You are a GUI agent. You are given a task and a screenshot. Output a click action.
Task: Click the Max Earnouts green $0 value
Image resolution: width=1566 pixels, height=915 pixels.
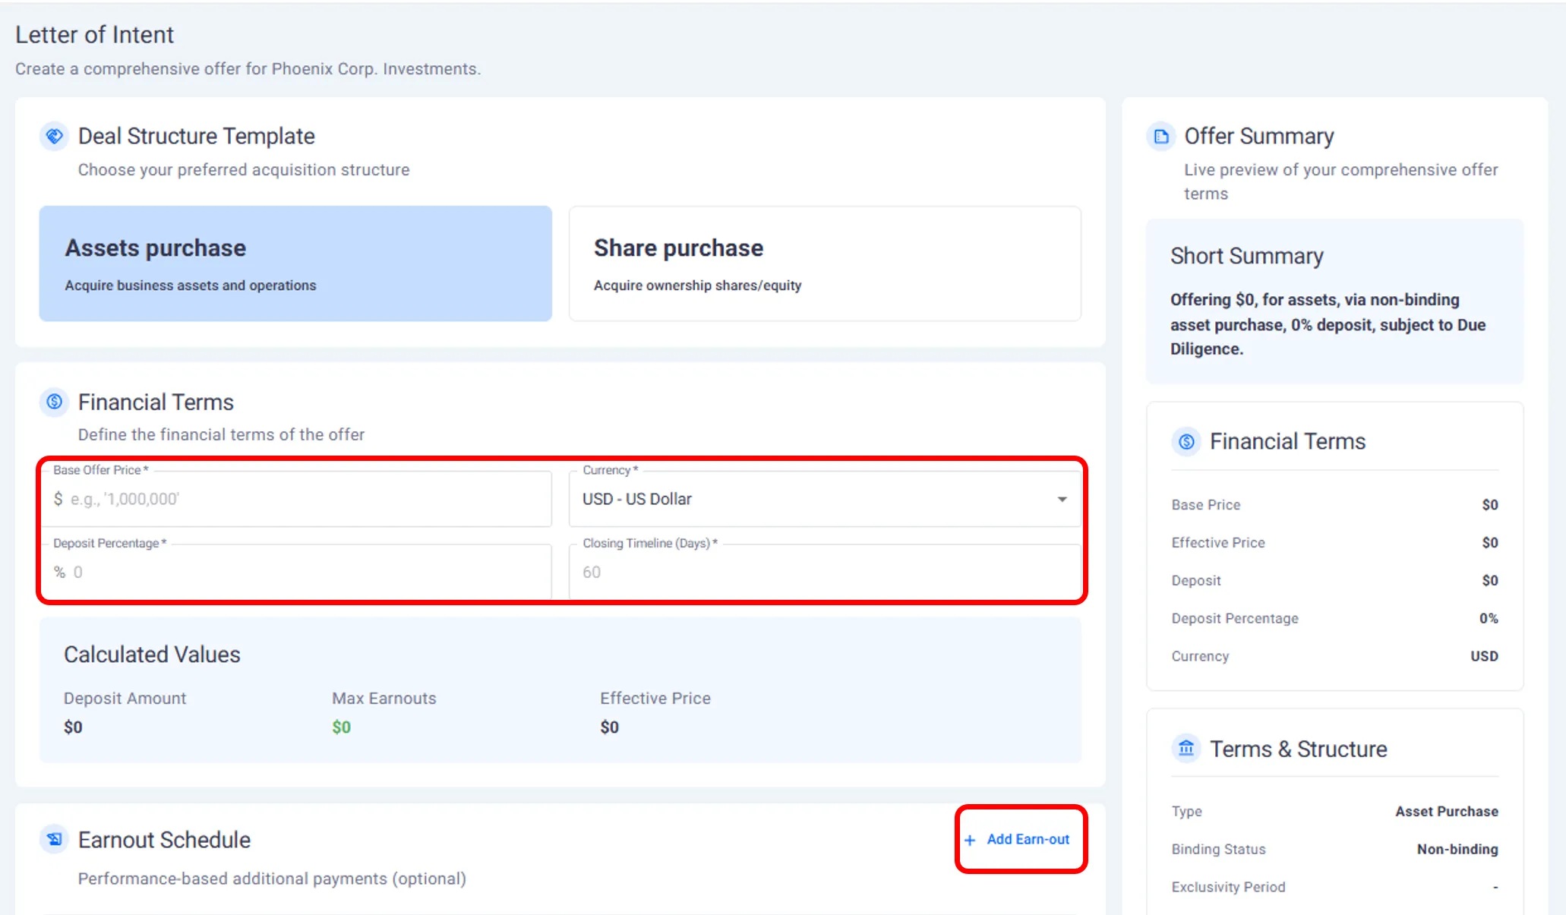(341, 727)
